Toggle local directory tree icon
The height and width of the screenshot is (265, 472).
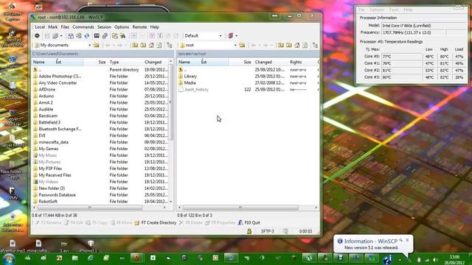tap(170, 45)
